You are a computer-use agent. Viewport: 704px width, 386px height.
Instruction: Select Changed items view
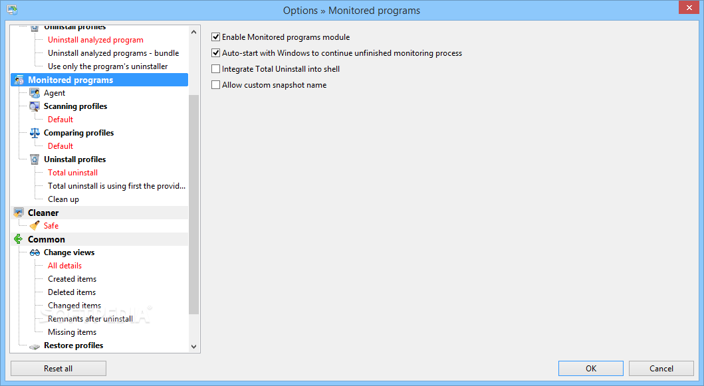click(x=74, y=306)
